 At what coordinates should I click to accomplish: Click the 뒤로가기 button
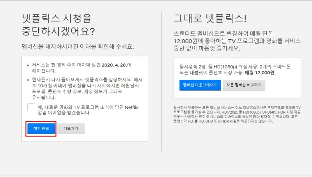71,129
